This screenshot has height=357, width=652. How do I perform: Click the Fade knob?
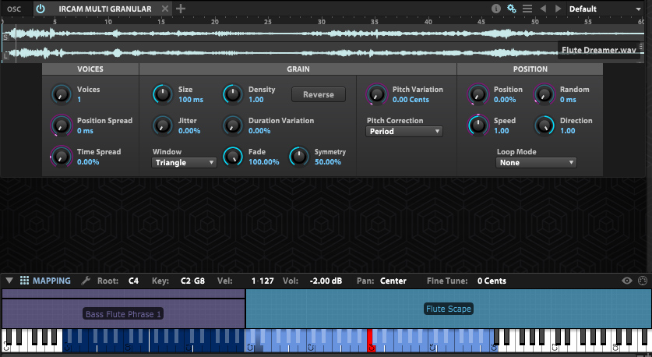[233, 157]
